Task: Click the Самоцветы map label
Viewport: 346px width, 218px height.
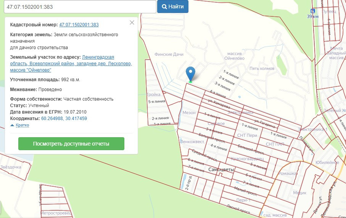Action: point(221,170)
